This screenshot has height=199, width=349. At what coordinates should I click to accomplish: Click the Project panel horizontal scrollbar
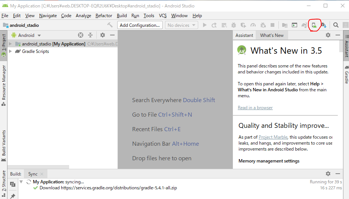point(38,167)
